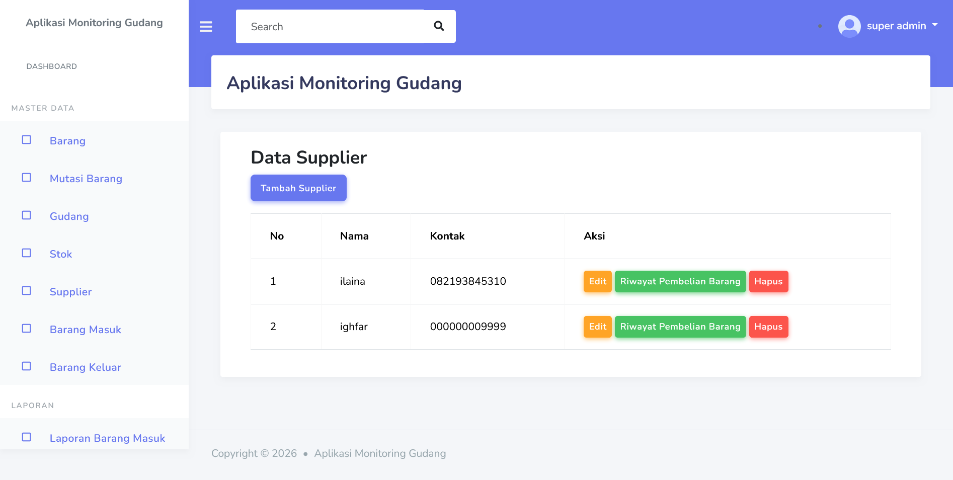The height and width of the screenshot is (480, 953).
Task: Go to Barang Masuk menu item
Action: (86, 330)
